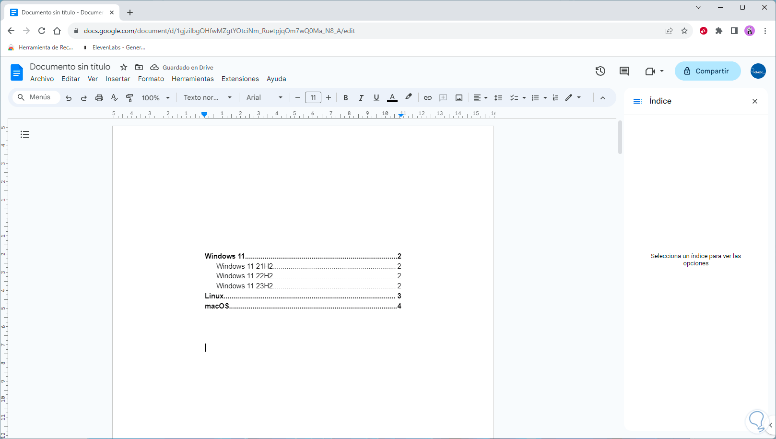The height and width of the screenshot is (439, 776).
Task: Bookmark this page with the star icon
Action: click(x=684, y=31)
